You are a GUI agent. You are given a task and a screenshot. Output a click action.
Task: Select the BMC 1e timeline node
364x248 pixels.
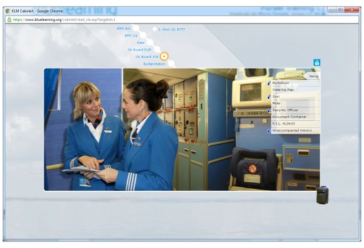point(143,36)
